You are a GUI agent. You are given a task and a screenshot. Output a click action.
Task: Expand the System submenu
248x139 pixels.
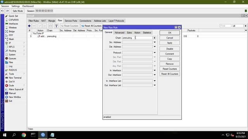click(24, 54)
